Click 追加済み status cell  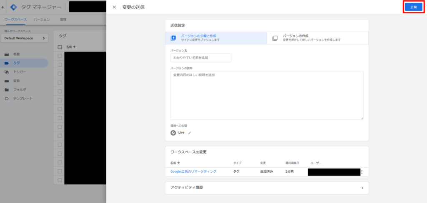[266, 171]
